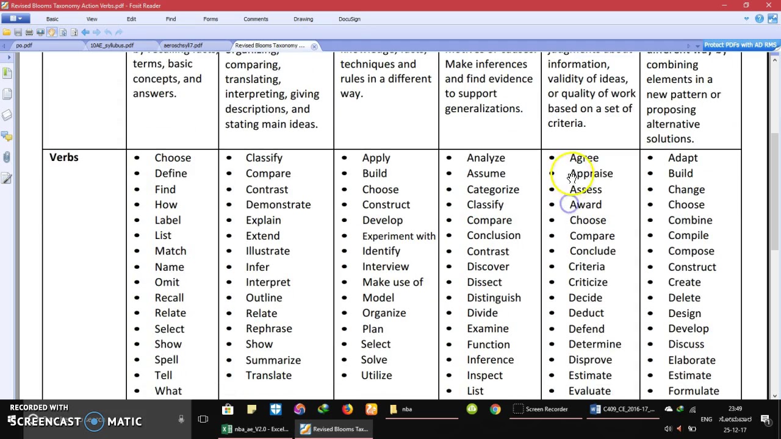Viewport: 781px width, 439px height.
Task: Switch to the Edit ribbon tab
Action: [x=131, y=19]
